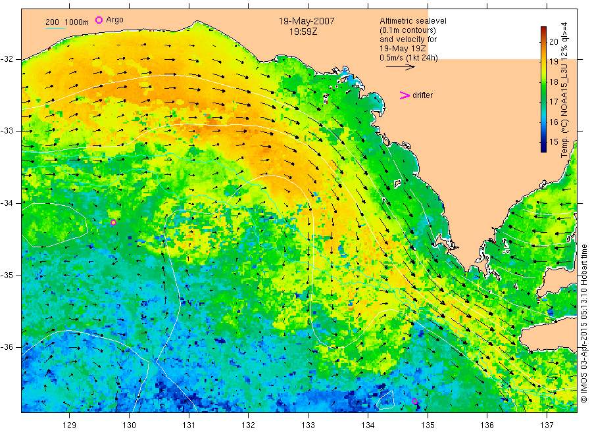Viewport: 592px width, 434px height.
Task: Click the longitude axis label 131
Action: pyautogui.click(x=189, y=425)
